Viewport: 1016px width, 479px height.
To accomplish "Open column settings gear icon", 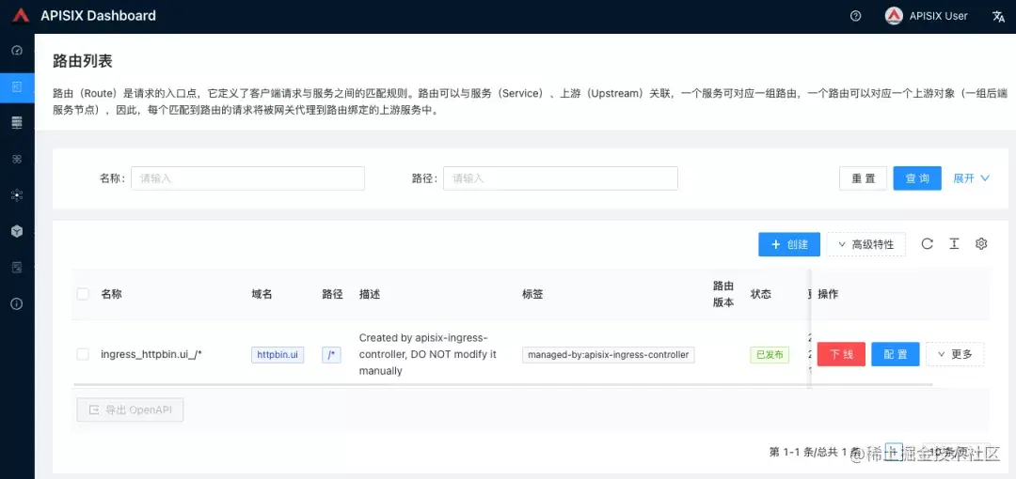I will pos(981,243).
